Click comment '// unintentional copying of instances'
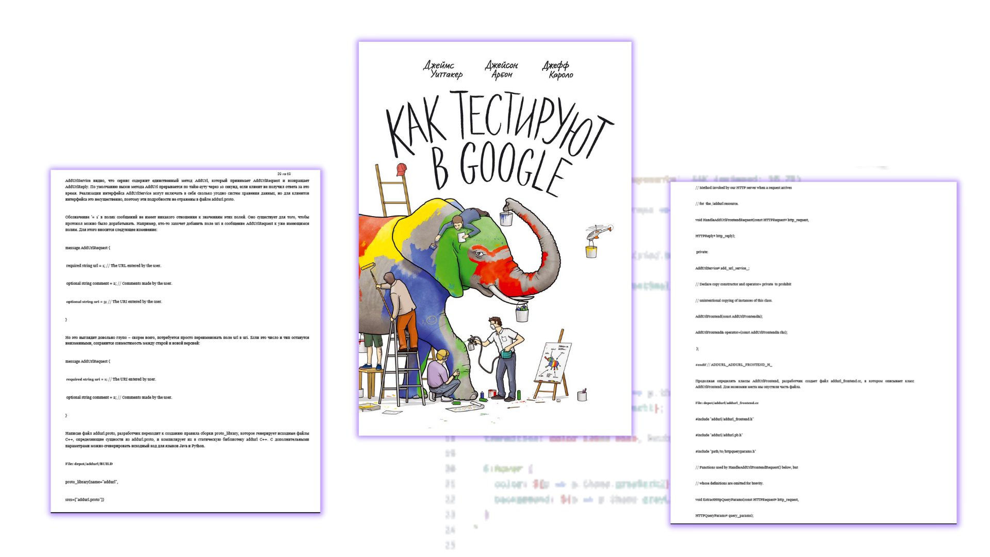990x557 pixels. (734, 300)
